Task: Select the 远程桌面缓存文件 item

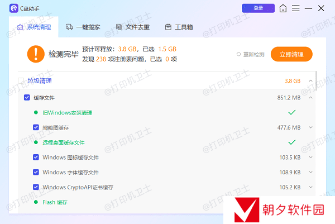Action: (64, 142)
